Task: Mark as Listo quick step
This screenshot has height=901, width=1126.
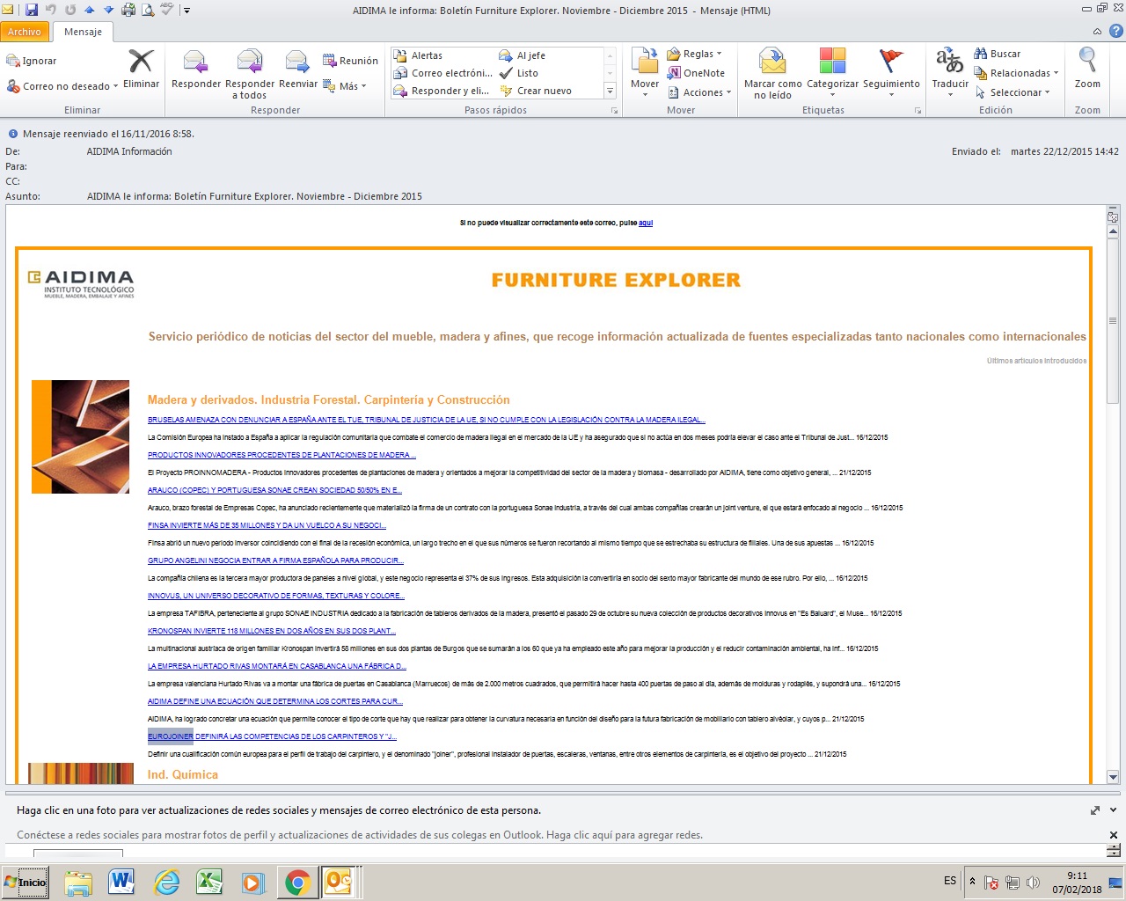Action: coord(518,73)
